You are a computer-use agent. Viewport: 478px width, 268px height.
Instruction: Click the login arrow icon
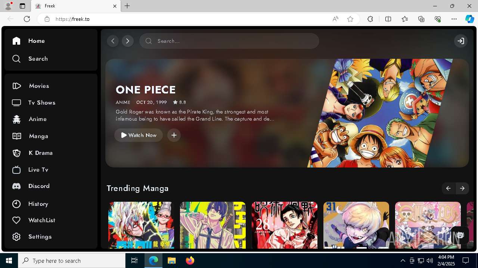[461, 41]
